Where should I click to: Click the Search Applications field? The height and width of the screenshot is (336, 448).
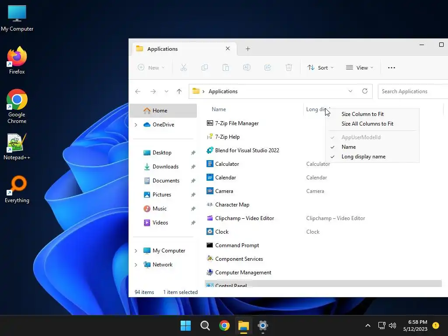pos(413,91)
